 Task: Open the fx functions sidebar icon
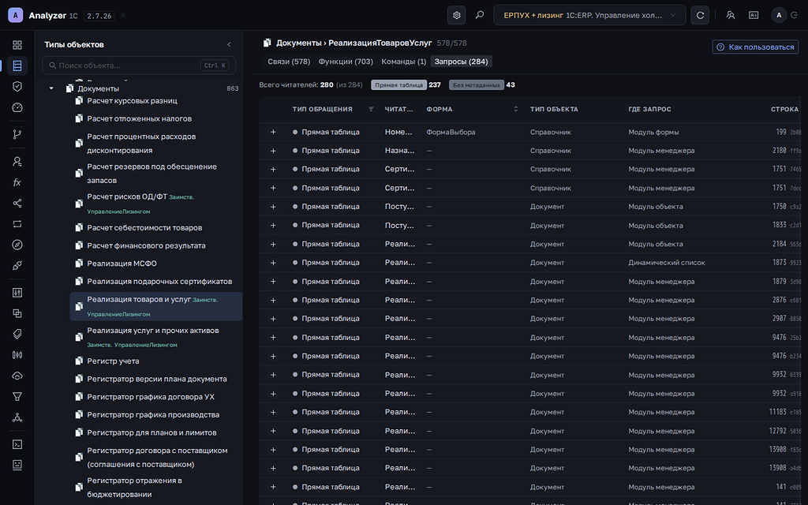tap(17, 182)
